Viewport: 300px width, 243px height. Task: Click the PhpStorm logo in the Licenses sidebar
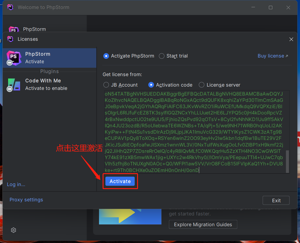[14, 58]
